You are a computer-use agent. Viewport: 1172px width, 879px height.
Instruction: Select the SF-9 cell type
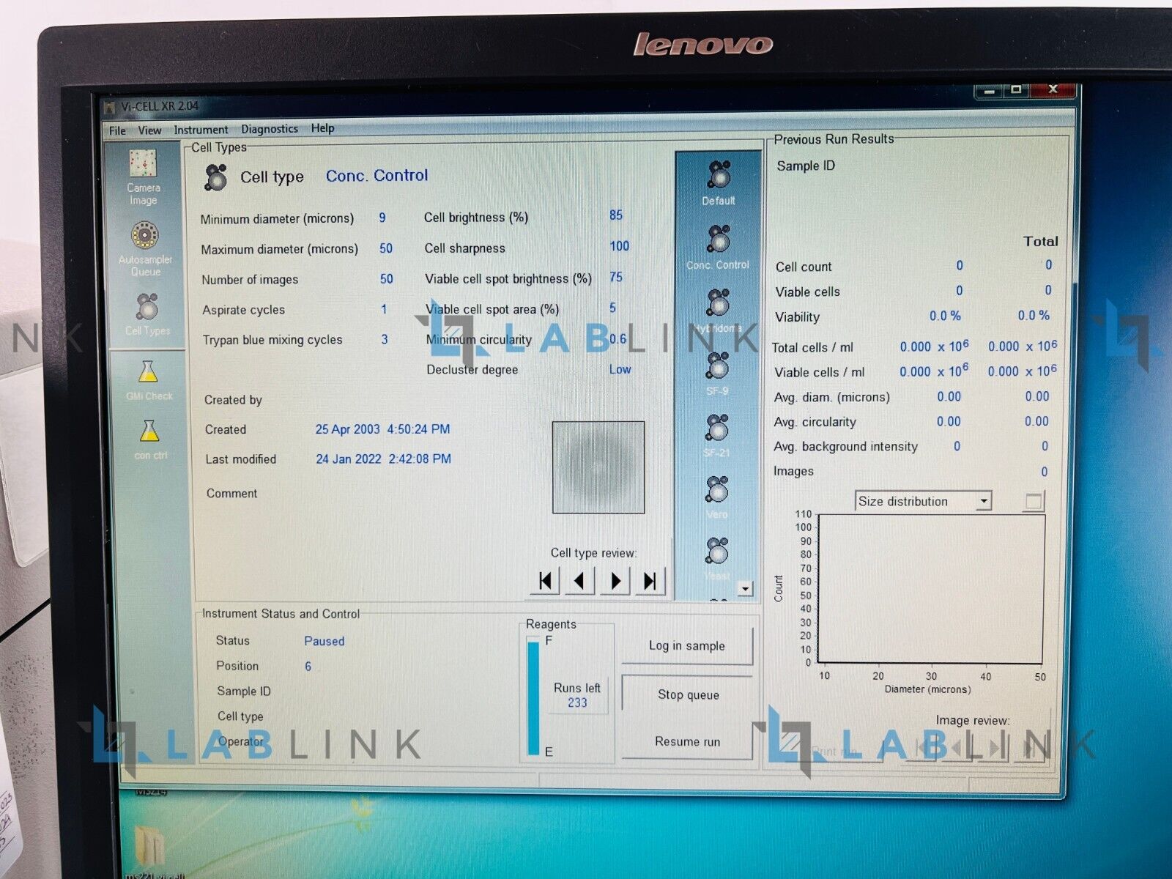(718, 365)
